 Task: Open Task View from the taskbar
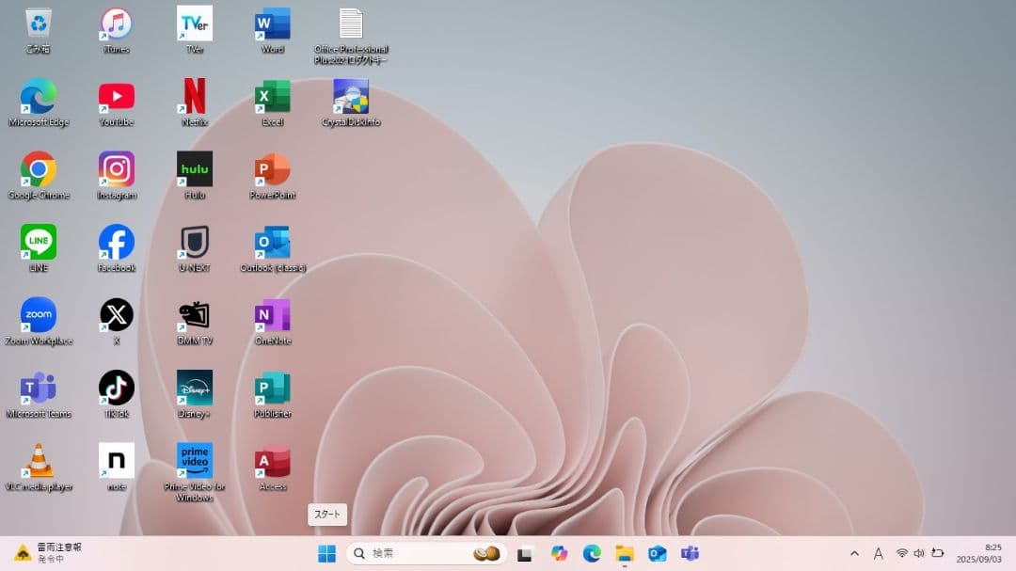click(x=525, y=554)
